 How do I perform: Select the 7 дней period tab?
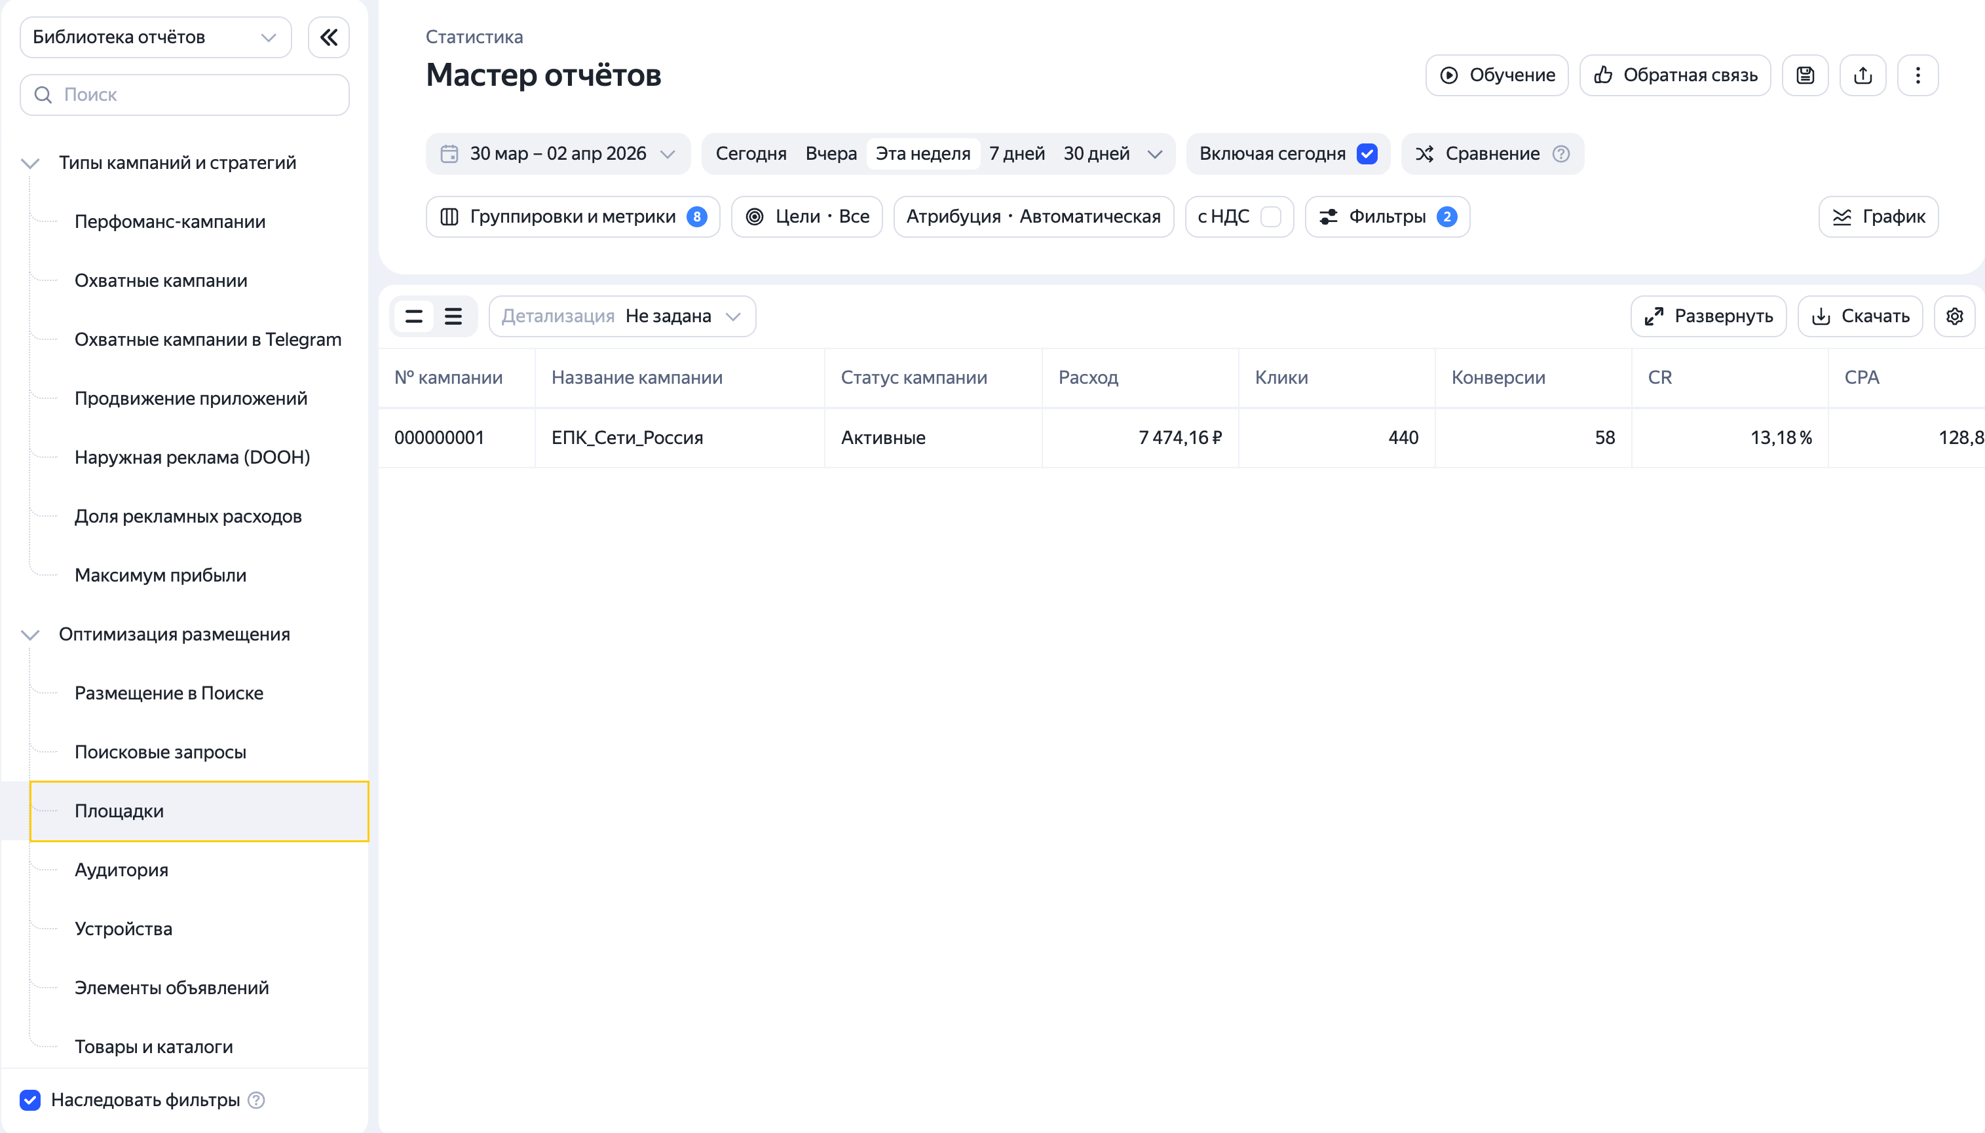click(1017, 154)
